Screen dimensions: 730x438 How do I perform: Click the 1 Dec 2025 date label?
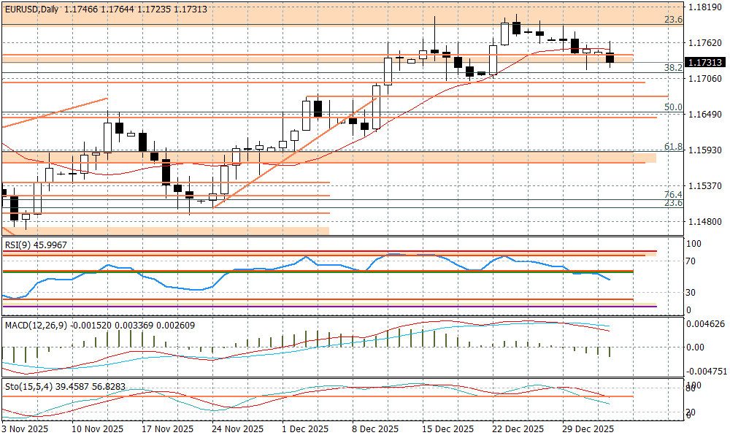click(x=304, y=429)
